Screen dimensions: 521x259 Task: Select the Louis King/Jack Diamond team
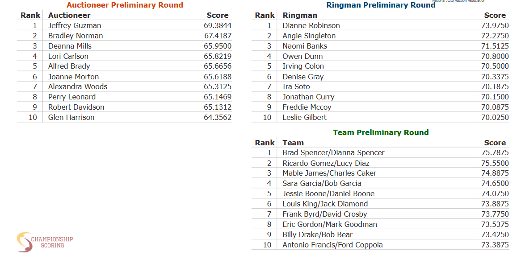tap(325, 204)
